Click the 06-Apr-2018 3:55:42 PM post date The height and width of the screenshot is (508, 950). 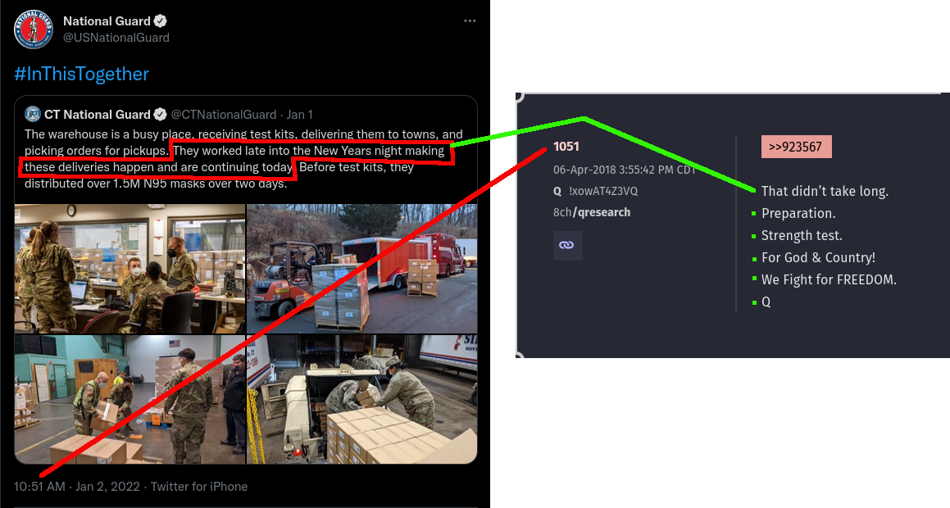(624, 170)
